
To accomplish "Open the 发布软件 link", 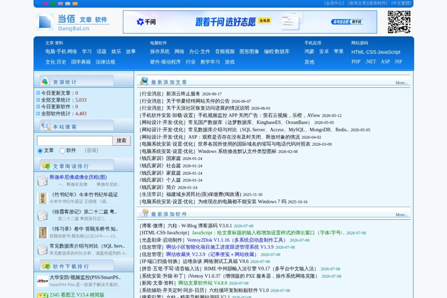I will click(378, 3).
